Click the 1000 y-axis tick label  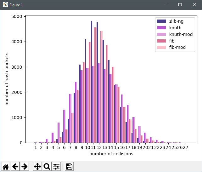pyautogui.click(x=17, y=118)
